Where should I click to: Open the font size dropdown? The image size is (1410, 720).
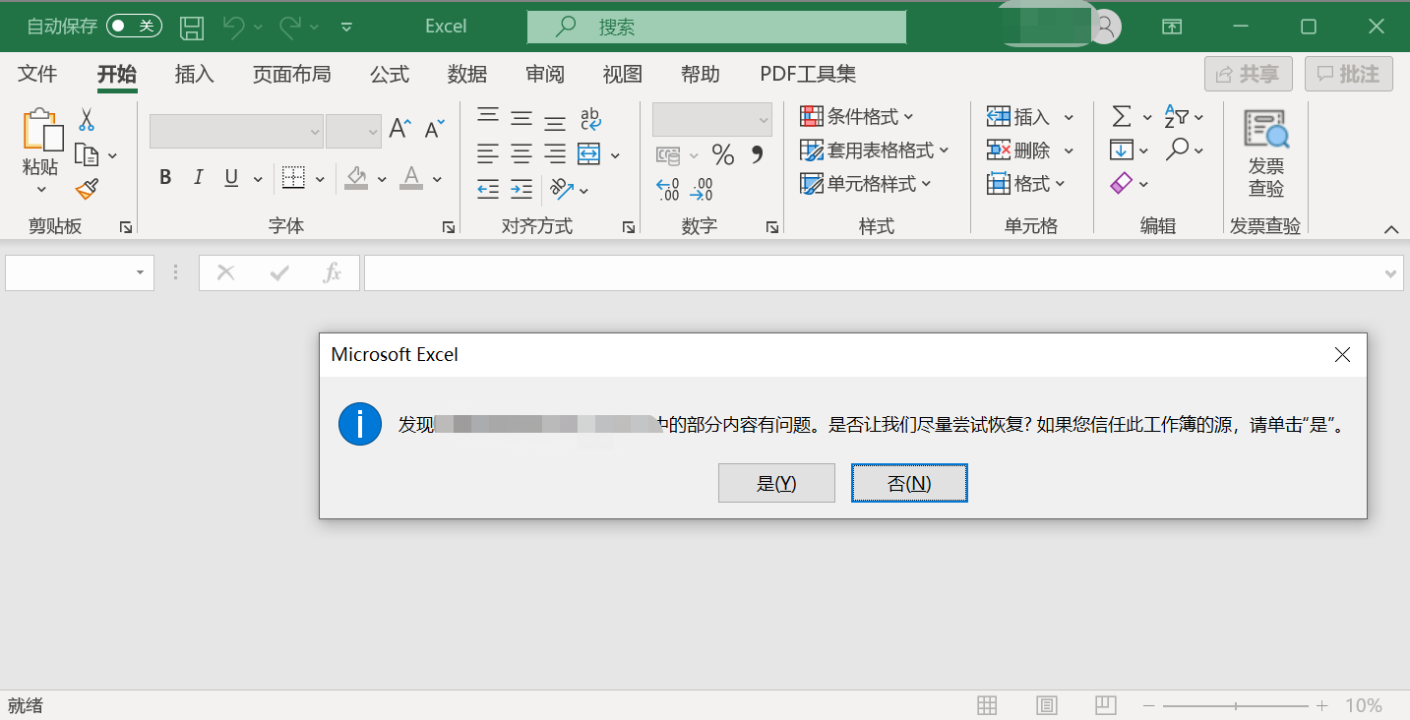(x=373, y=131)
